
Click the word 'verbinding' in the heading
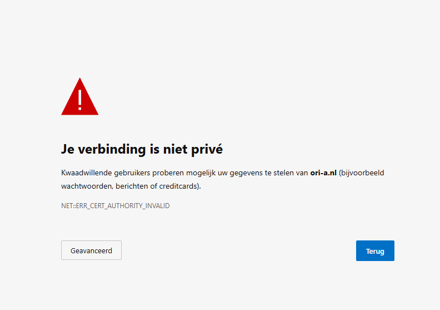click(x=106, y=149)
